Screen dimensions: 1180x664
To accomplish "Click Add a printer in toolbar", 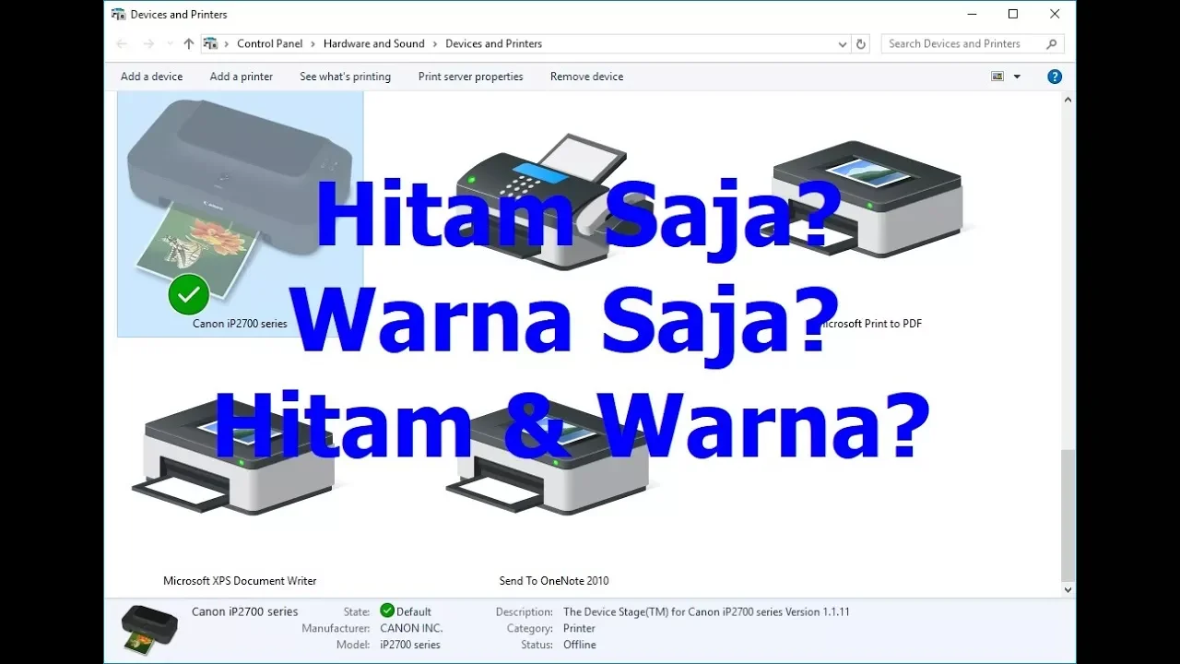I will click(242, 77).
